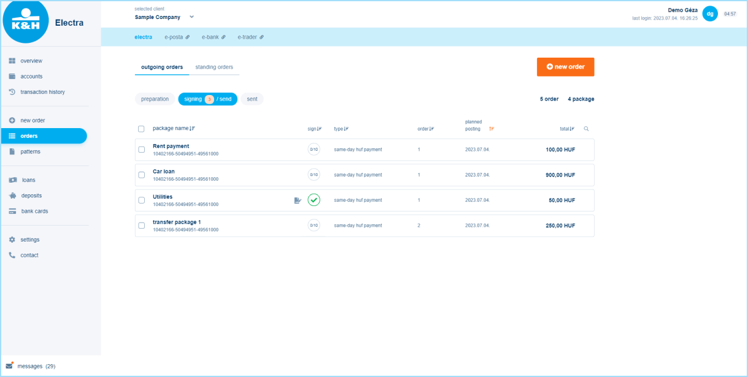Toggle the select-all packages checkbox

pyautogui.click(x=141, y=129)
